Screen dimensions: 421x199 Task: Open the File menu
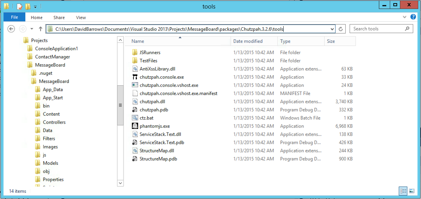point(14,17)
